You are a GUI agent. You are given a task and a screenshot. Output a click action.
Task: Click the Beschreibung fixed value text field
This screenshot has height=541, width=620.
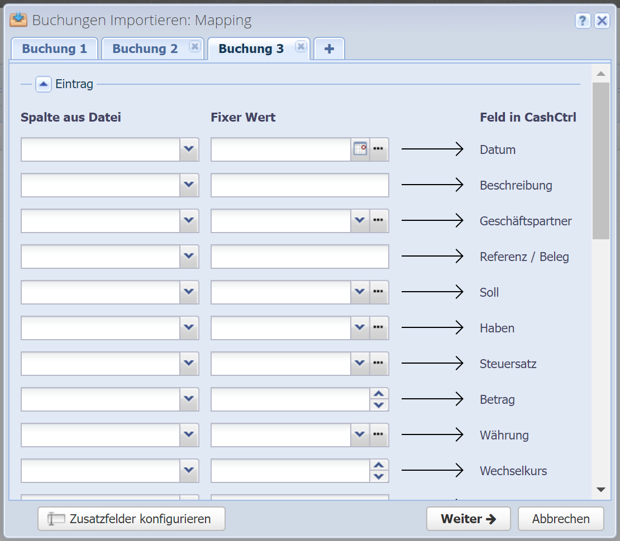[299, 185]
